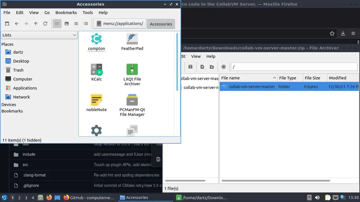Open .clang-format file on GitHub page
Viewport: 360px width, 202px height.
[34, 175]
